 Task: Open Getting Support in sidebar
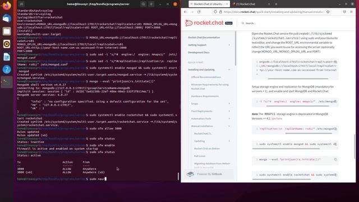pos(197,45)
